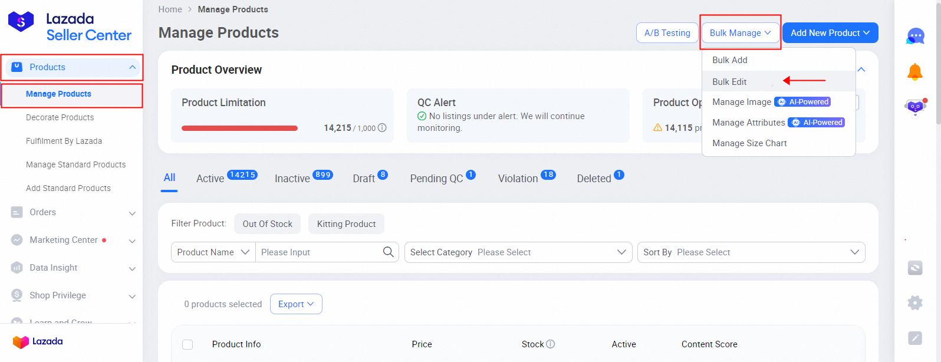This screenshot has height=362, width=941.
Task: Click the Orders sidebar icon
Action: [17, 212]
